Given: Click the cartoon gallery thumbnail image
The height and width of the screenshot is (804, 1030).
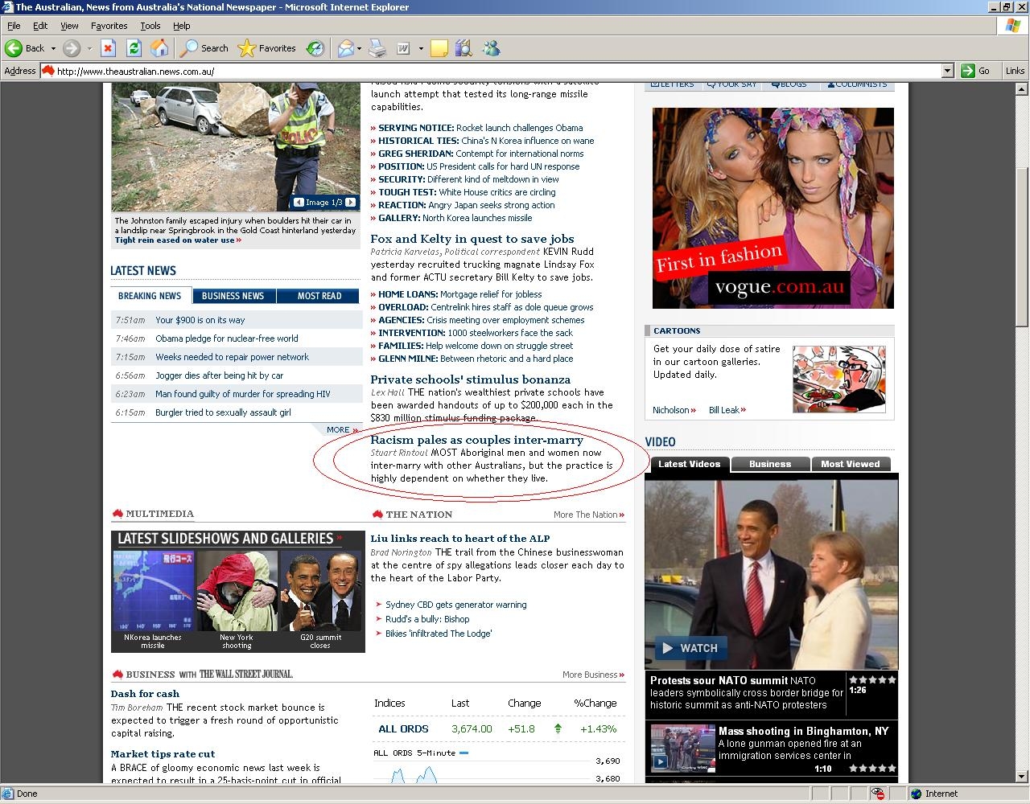Looking at the screenshot, I should tap(838, 379).
